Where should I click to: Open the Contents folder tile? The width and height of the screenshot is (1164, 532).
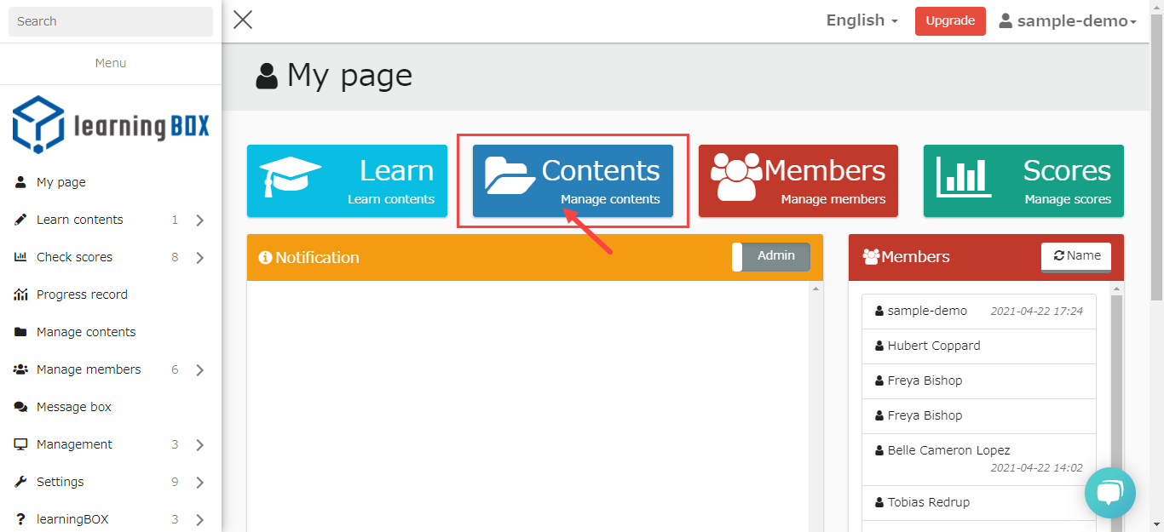click(x=573, y=180)
